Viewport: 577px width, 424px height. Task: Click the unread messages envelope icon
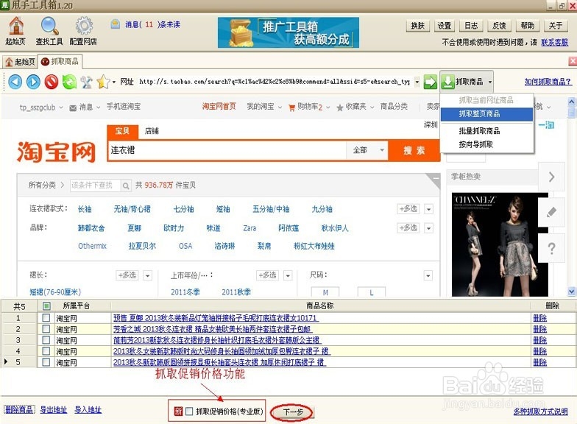pos(116,24)
